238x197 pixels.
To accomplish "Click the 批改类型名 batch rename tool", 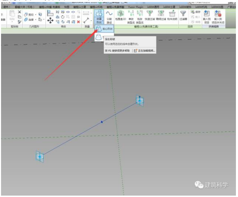I will 140,17.
